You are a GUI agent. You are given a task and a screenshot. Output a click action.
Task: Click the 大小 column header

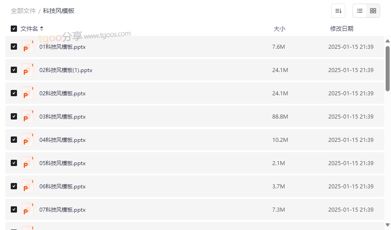coord(279,29)
